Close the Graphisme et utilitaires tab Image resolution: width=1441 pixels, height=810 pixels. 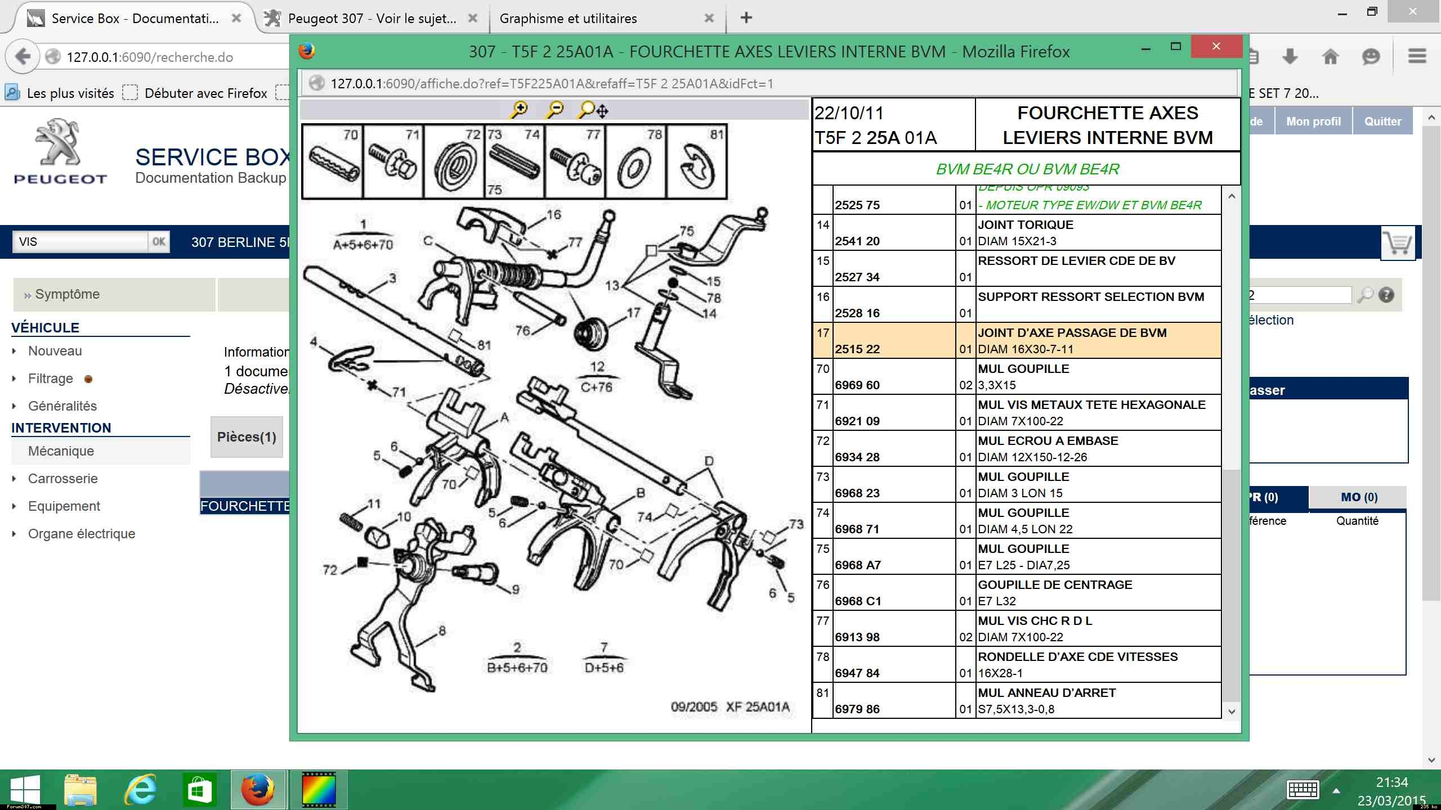709,18
